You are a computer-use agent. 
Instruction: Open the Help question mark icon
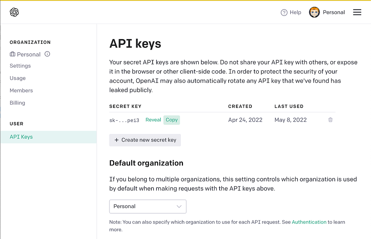click(284, 13)
